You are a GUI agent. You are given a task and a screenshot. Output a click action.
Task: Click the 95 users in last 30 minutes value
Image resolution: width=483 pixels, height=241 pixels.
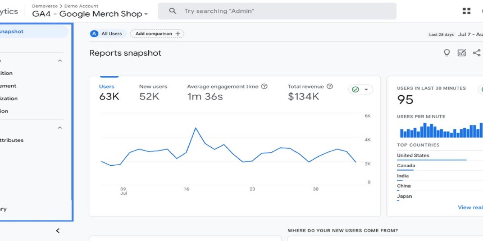(x=405, y=100)
